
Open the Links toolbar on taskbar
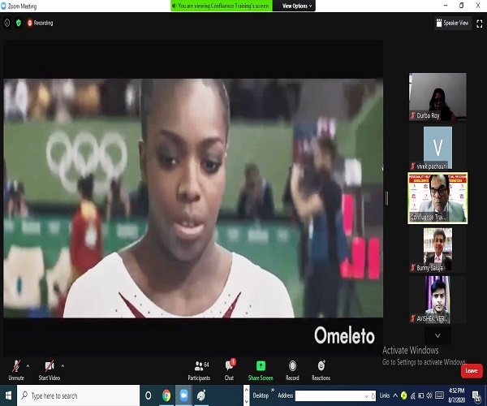click(x=385, y=395)
